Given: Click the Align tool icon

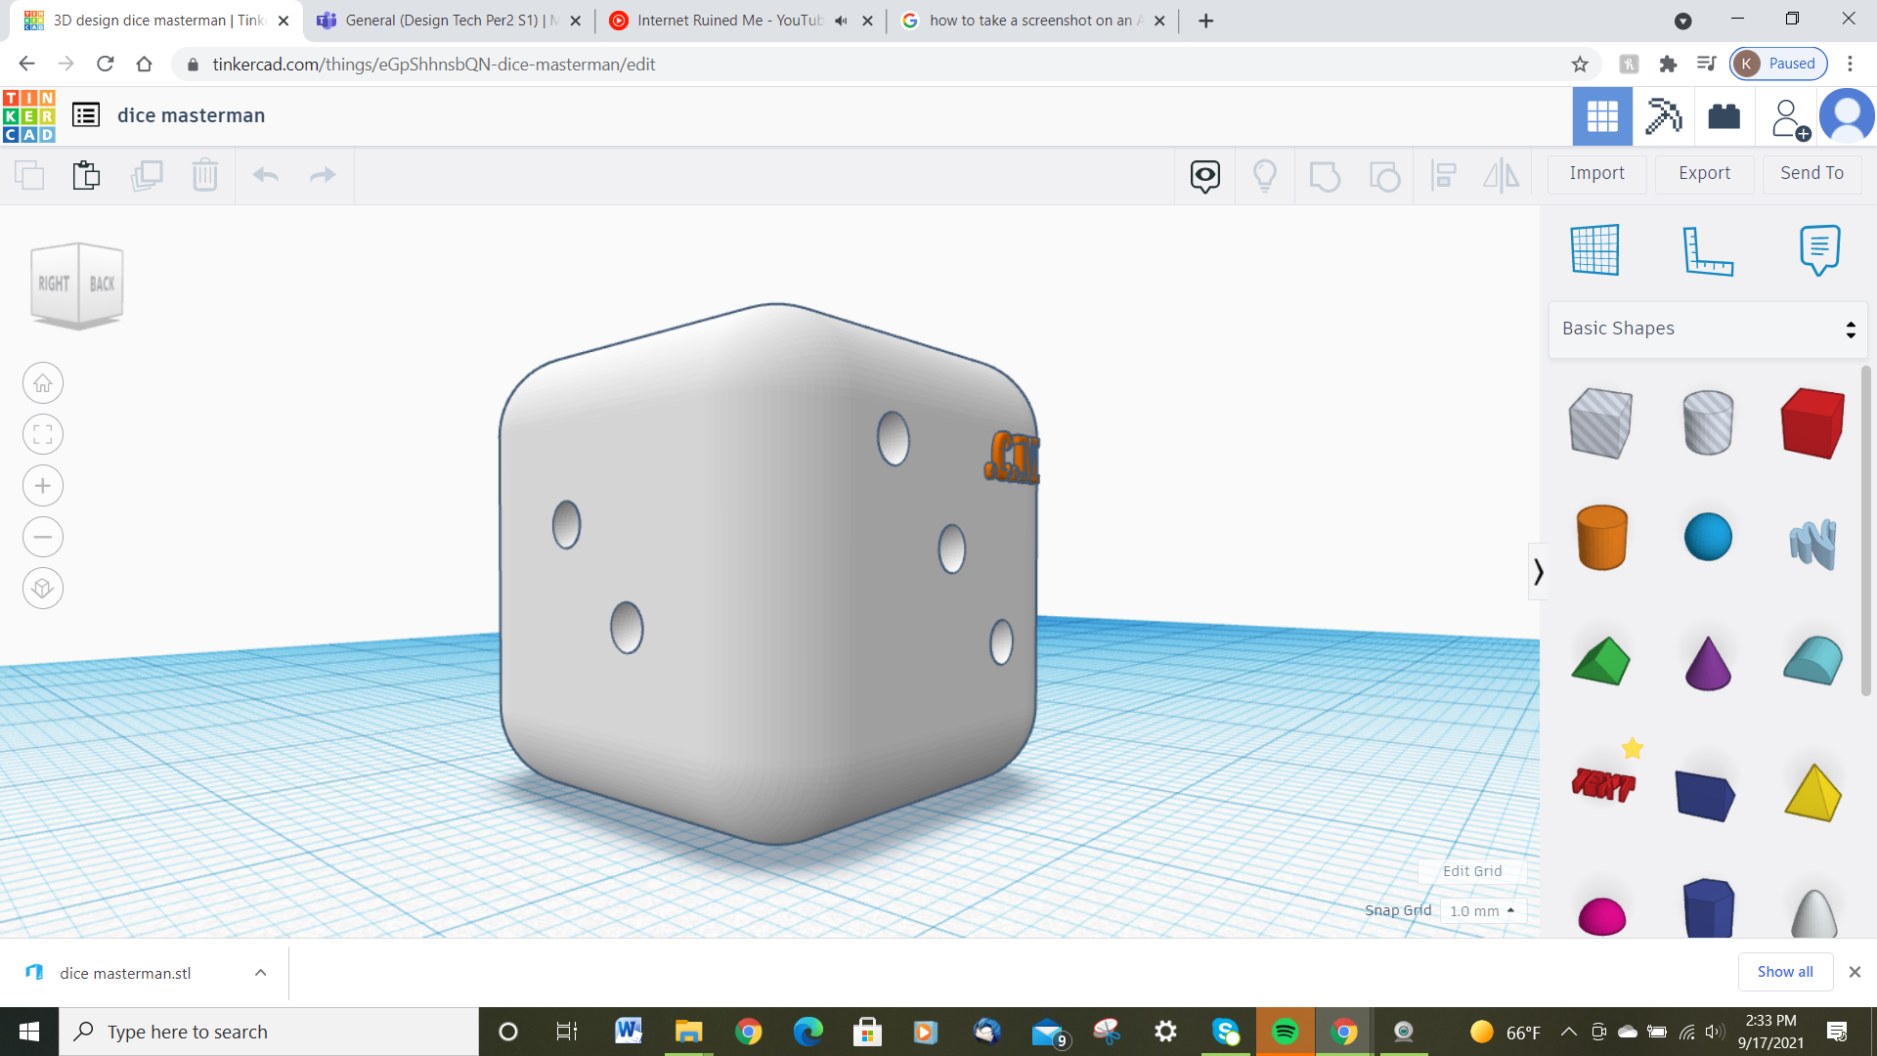Looking at the screenshot, I should point(1444,176).
